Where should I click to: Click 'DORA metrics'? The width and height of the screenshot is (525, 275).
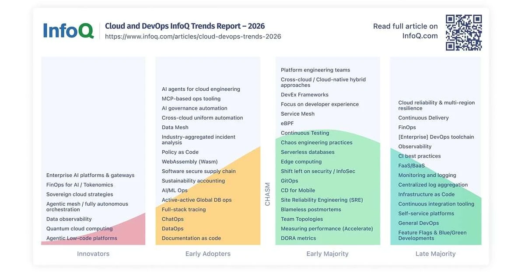coord(298,238)
